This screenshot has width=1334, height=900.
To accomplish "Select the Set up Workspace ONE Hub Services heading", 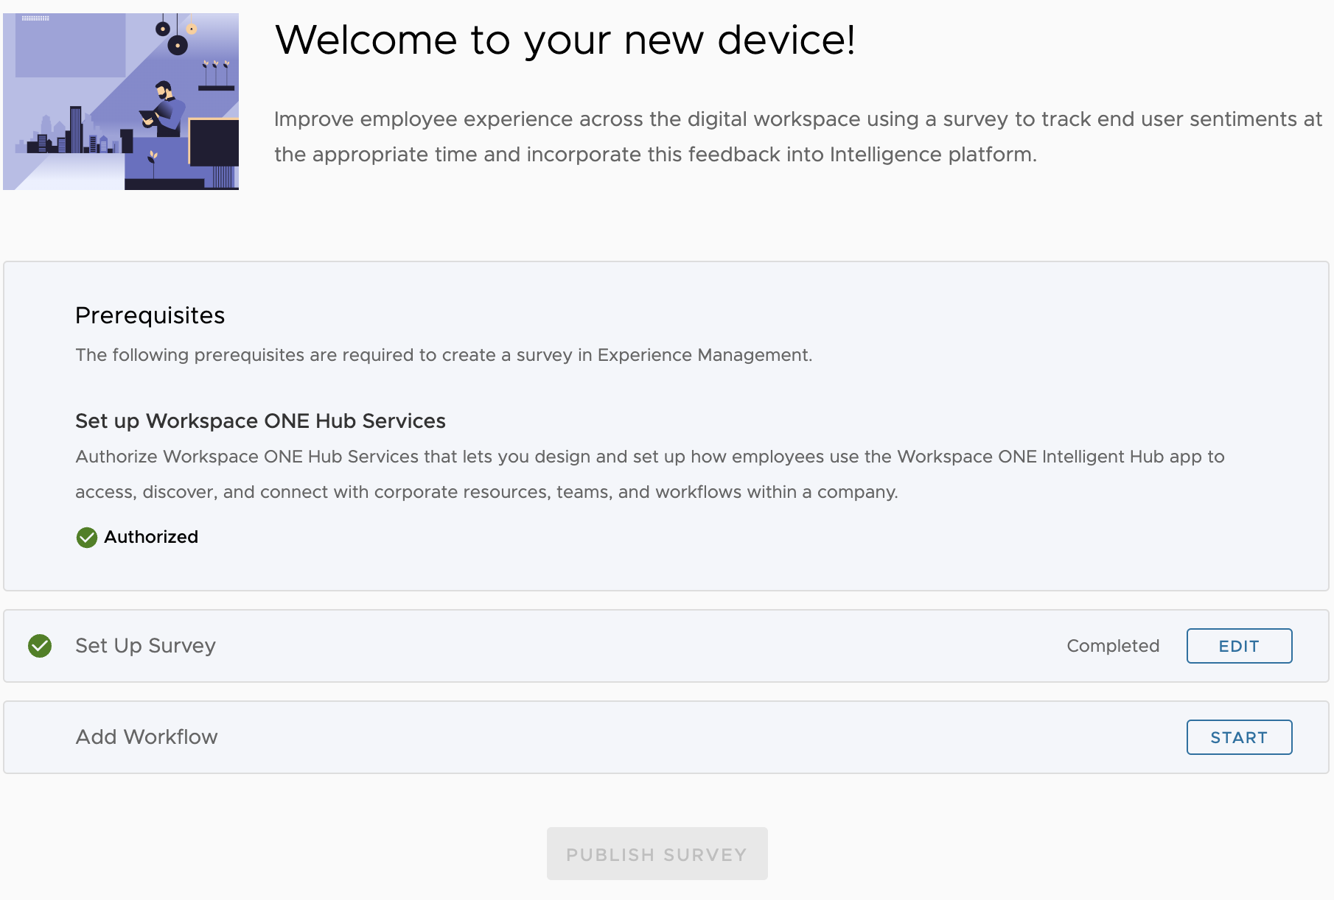I will click(259, 421).
